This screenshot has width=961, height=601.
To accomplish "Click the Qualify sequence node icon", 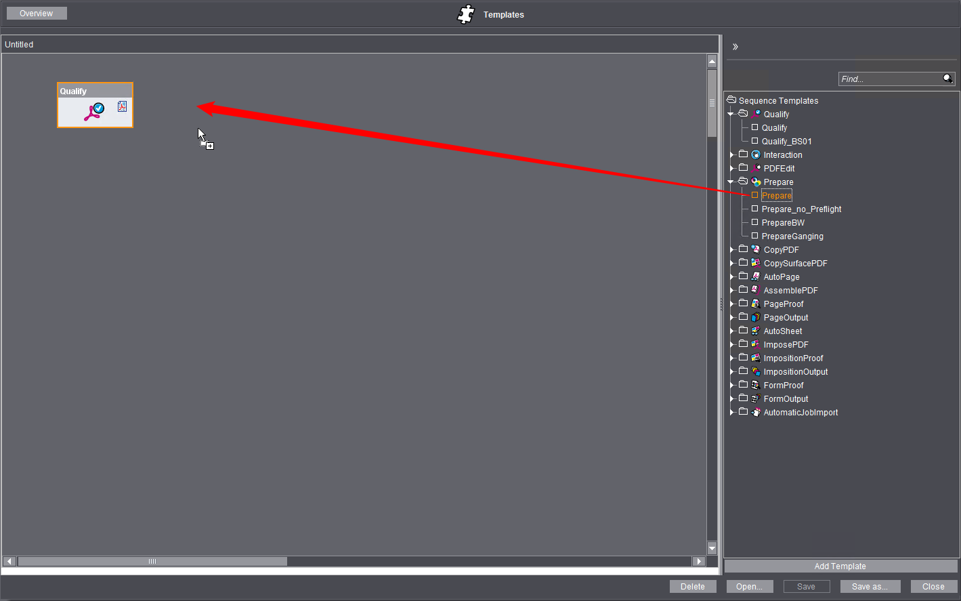I will [x=94, y=112].
